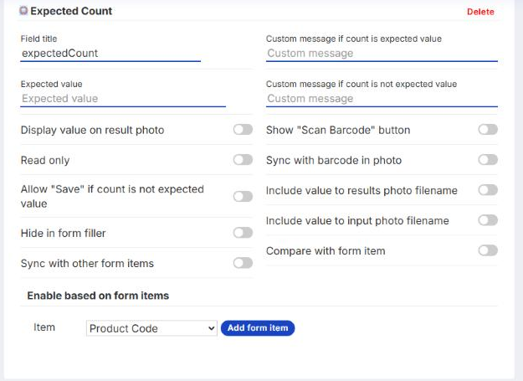Toggle Include value to input photo filename

(x=488, y=220)
